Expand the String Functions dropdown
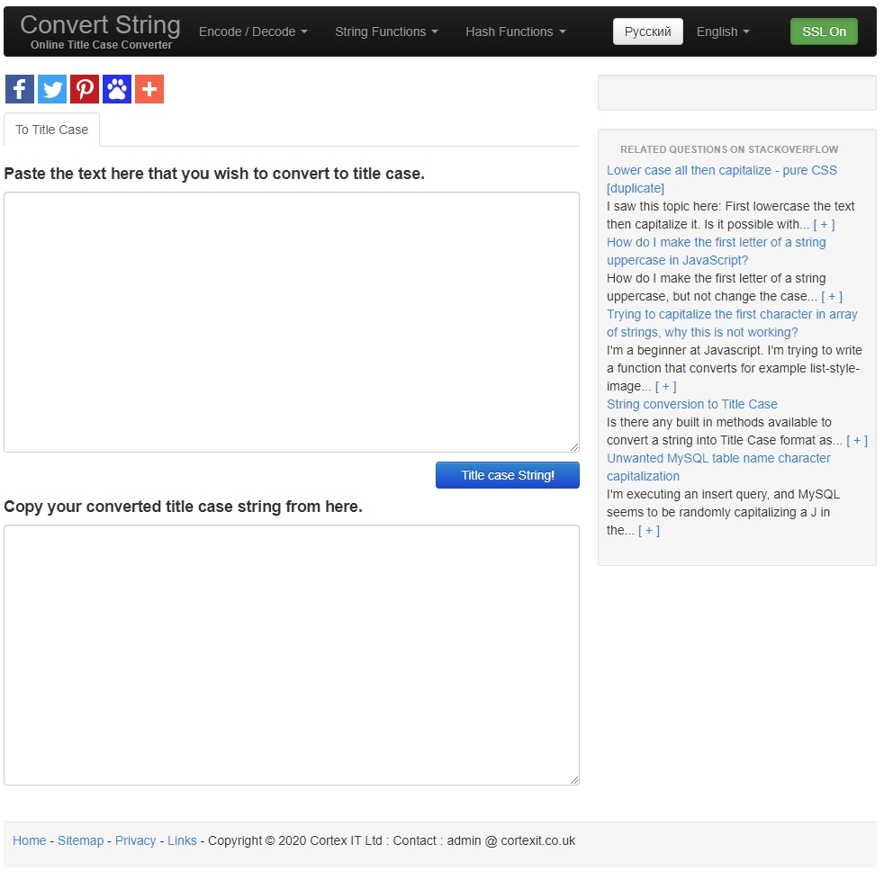 [x=386, y=31]
